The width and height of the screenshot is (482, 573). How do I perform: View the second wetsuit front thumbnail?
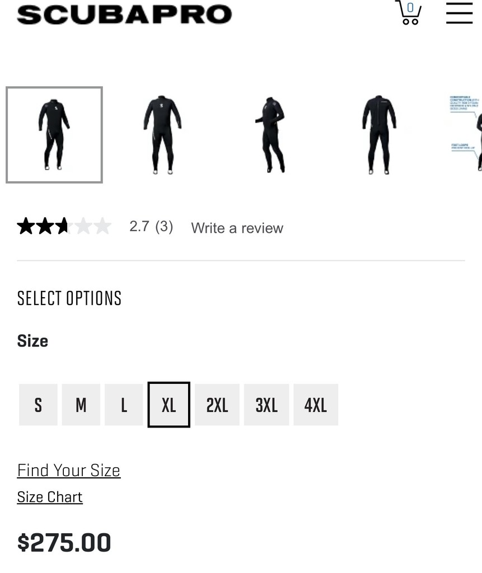coord(162,135)
